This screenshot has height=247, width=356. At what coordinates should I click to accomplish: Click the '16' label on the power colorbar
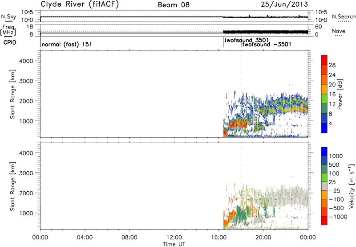coord(332,95)
